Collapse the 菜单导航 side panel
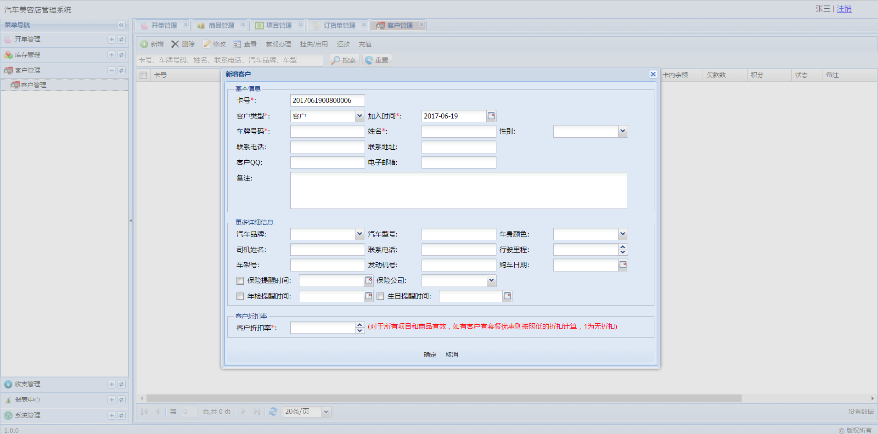This screenshot has height=434, width=878. [121, 25]
